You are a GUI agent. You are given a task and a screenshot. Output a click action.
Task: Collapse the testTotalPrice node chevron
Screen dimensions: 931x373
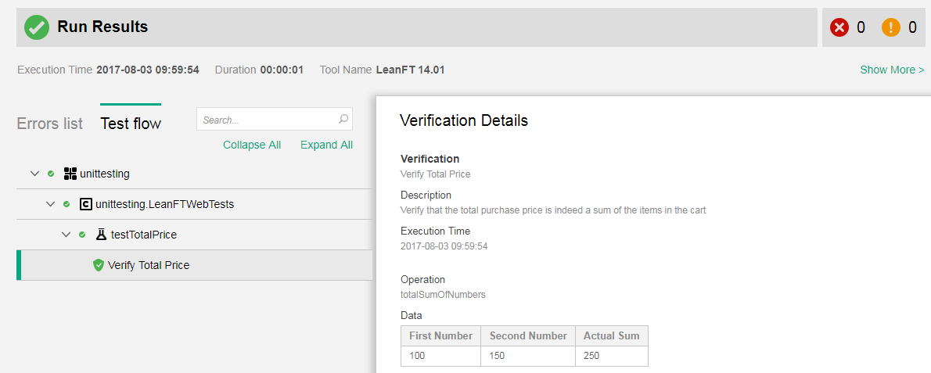pyautogui.click(x=66, y=235)
